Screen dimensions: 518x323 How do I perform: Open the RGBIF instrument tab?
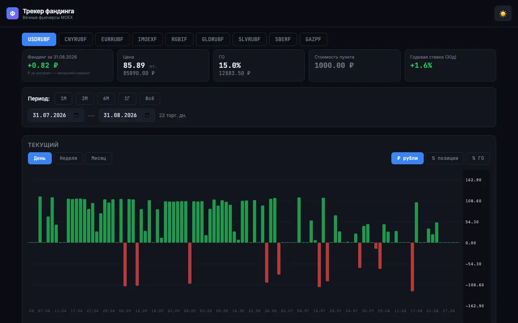pyautogui.click(x=179, y=40)
